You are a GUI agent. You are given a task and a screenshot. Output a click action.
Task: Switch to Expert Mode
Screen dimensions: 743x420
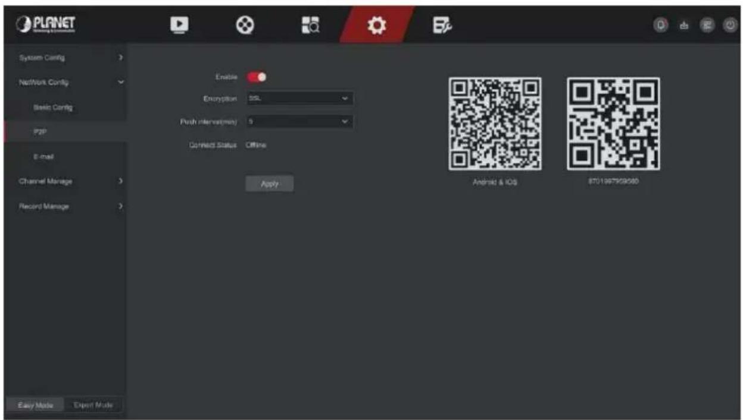tap(93, 405)
